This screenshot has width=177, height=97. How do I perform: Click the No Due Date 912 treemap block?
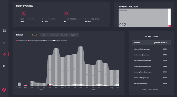point(143,18)
